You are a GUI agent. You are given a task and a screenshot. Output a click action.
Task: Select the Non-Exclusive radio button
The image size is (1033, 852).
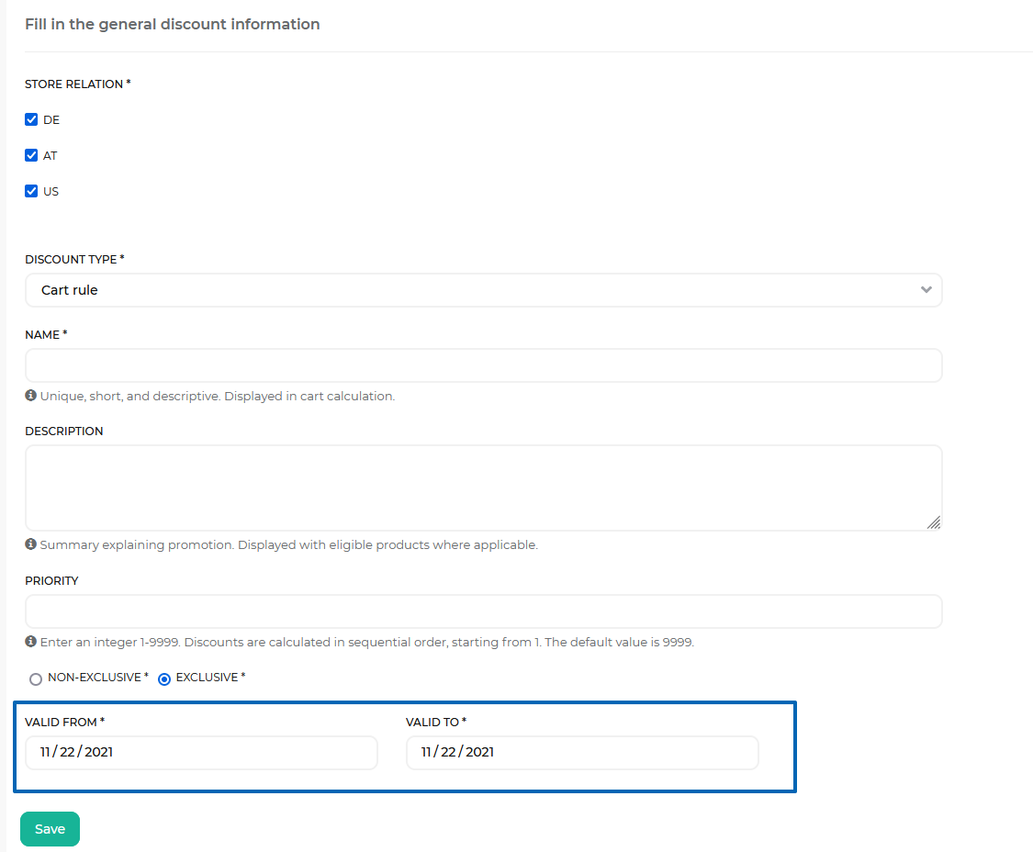pyautogui.click(x=36, y=678)
